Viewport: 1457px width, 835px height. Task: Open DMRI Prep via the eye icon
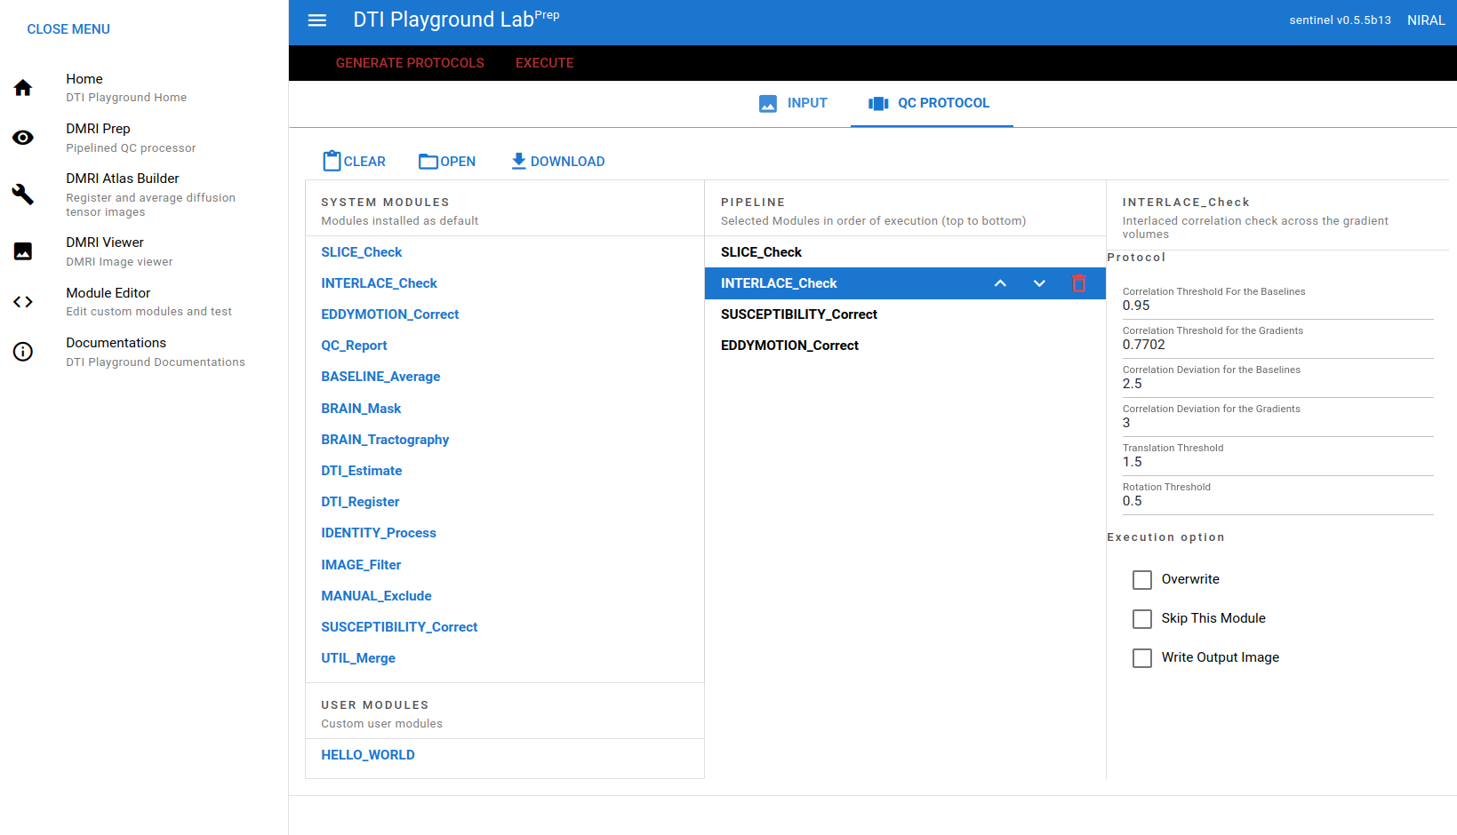click(23, 138)
